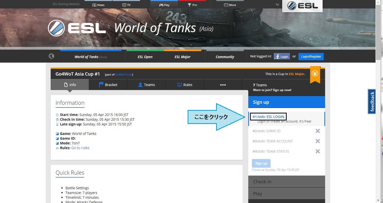Click the Login/Register button
This screenshot has width=383, height=203.
coord(311,57)
